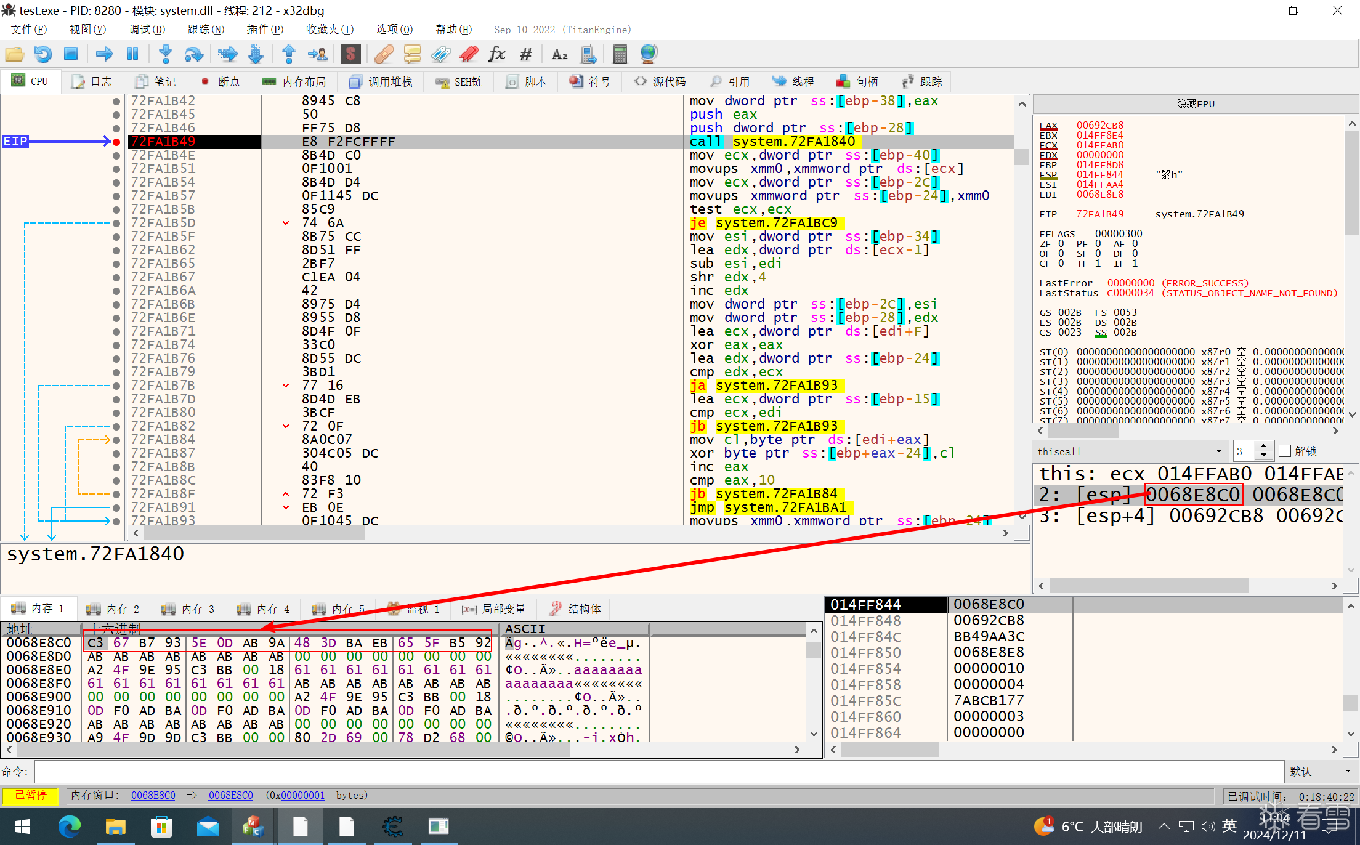Enable the 解锁 checkbox

click(x=1285, y=451)
